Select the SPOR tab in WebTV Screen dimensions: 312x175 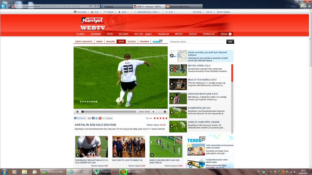121,41
